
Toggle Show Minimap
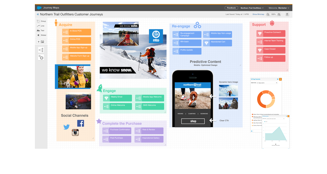point(258,14)
